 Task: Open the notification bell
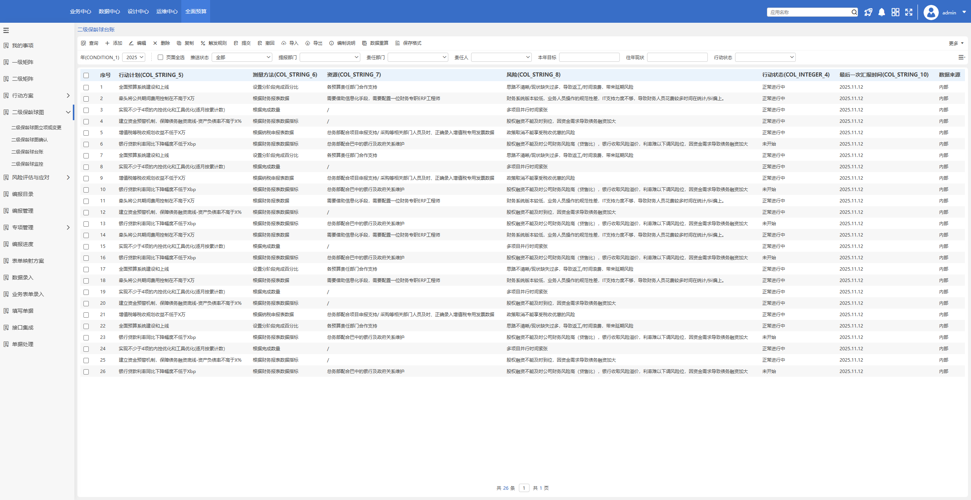pyautogui.click(x=881, y=12)
